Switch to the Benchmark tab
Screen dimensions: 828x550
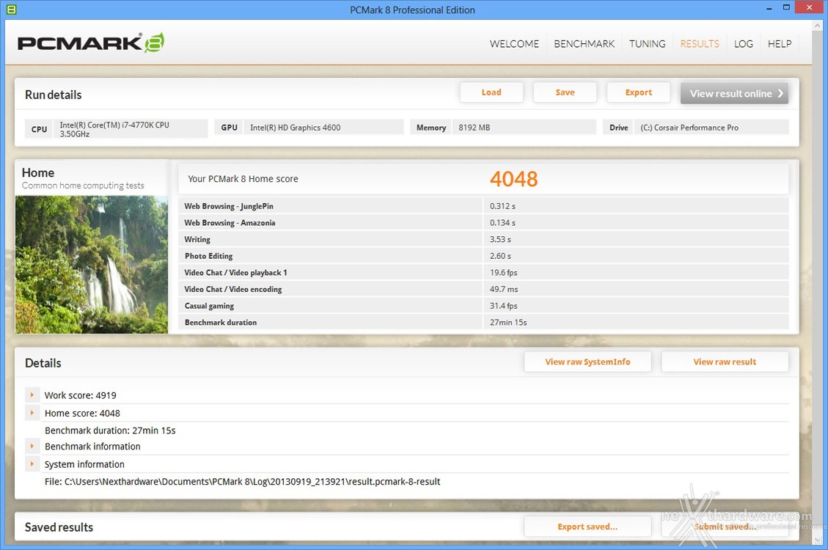(x=584, y=44)
